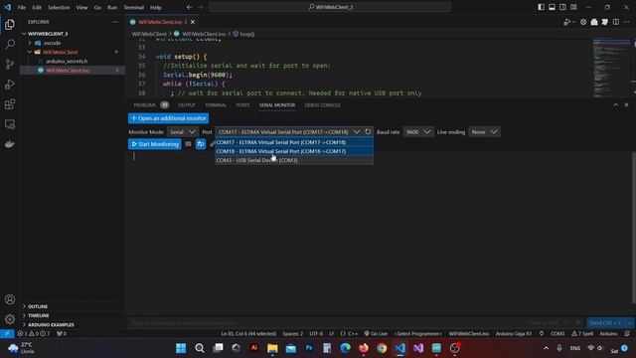Click Start Monitoring button
Image resolution: width=636 pixels, height=358 pixels.
(x=155, y=144)
